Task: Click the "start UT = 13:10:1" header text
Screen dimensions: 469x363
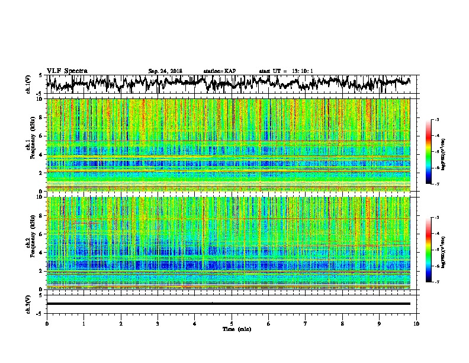Action: pyautogui.click(x=286, y=71)
